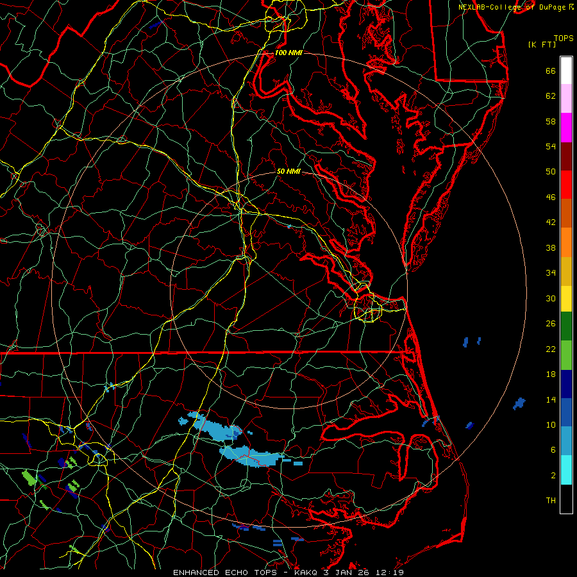The width and height of the screenshot is (577, 577).
Task: Click the 100 NMI range ring label
Action: (x=288, y=53)
